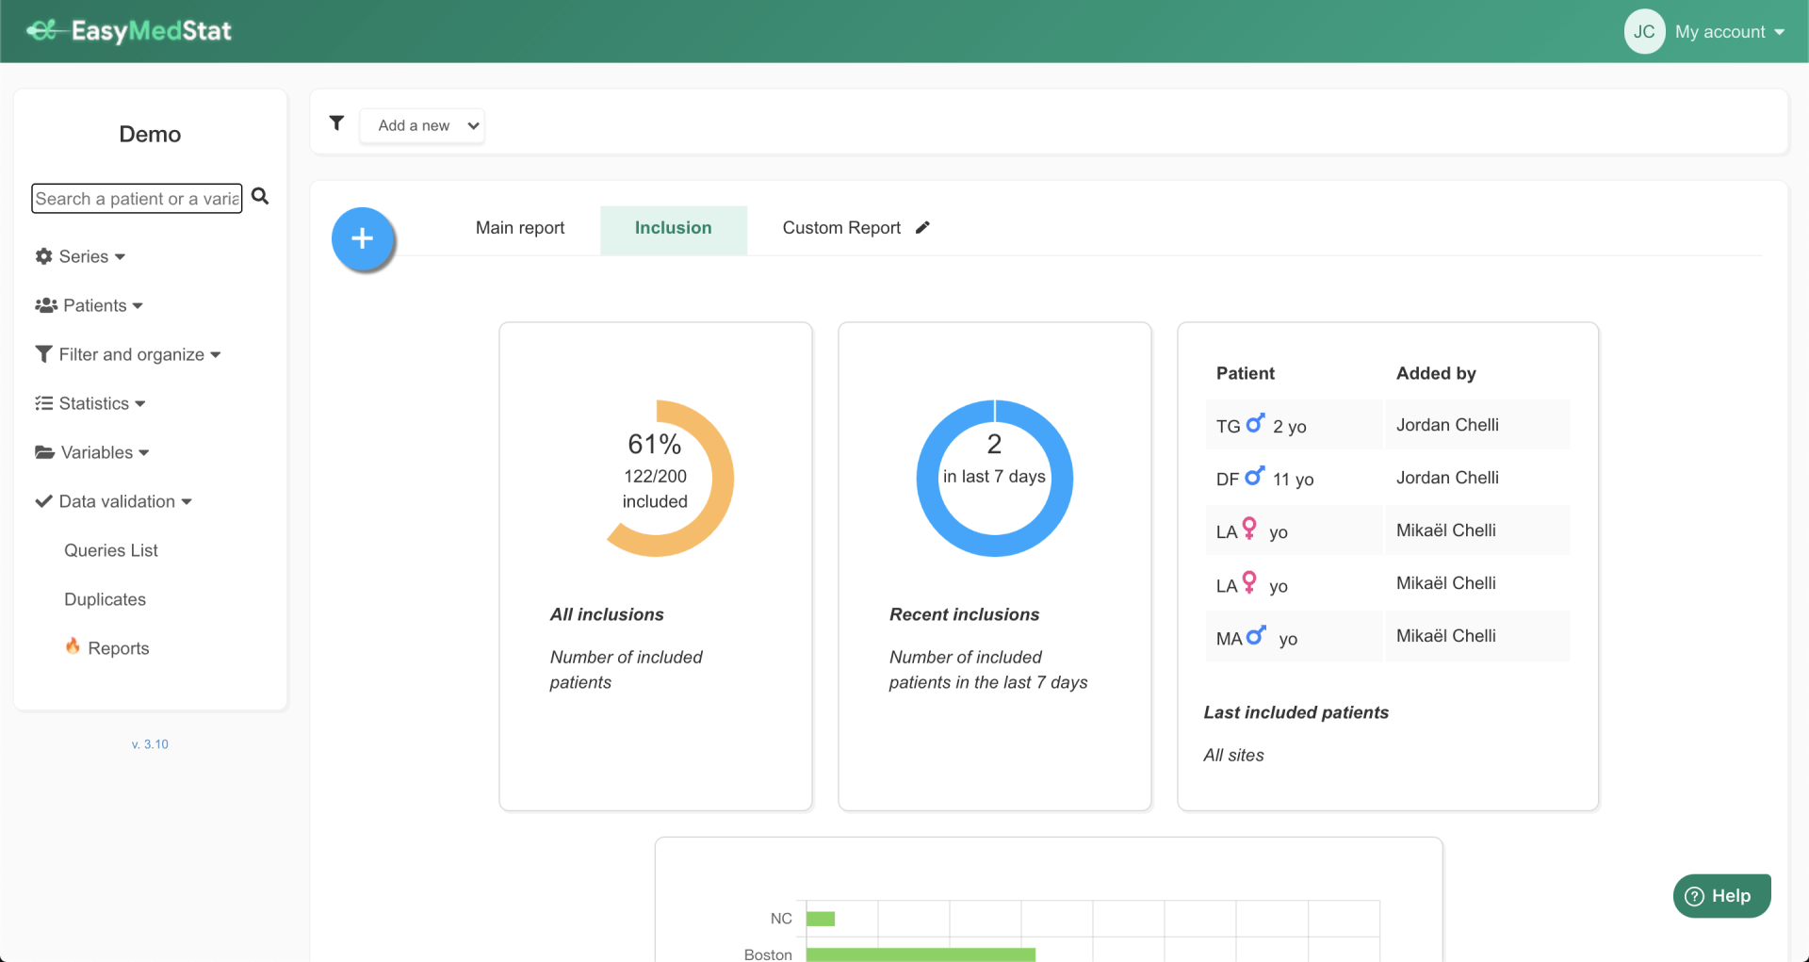Open Queries List
Image resolution: width=1809 pixels, height=962 pixels.
coord(111,550)
